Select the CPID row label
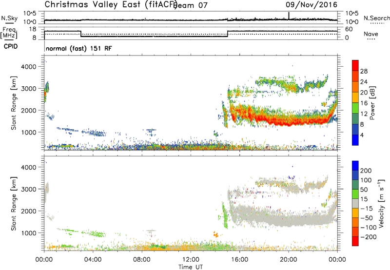 click(x=11, y=46)
